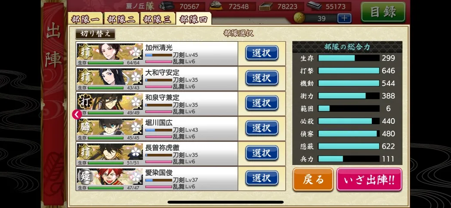This screenshot has height=208, width=451.
Task: Click 選択 for 堀川国広
Action: click(x=262, y=128)
